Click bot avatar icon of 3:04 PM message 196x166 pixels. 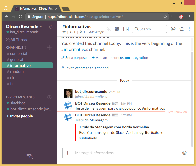pyautogui.click(x=68, y=106)
